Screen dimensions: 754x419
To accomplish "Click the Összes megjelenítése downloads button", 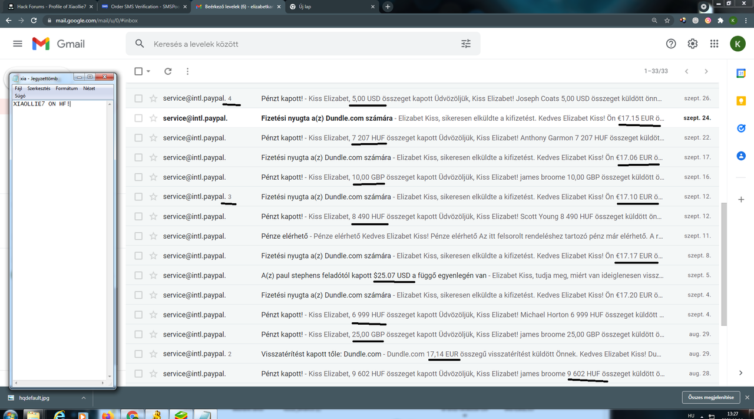I will (711, 397).
